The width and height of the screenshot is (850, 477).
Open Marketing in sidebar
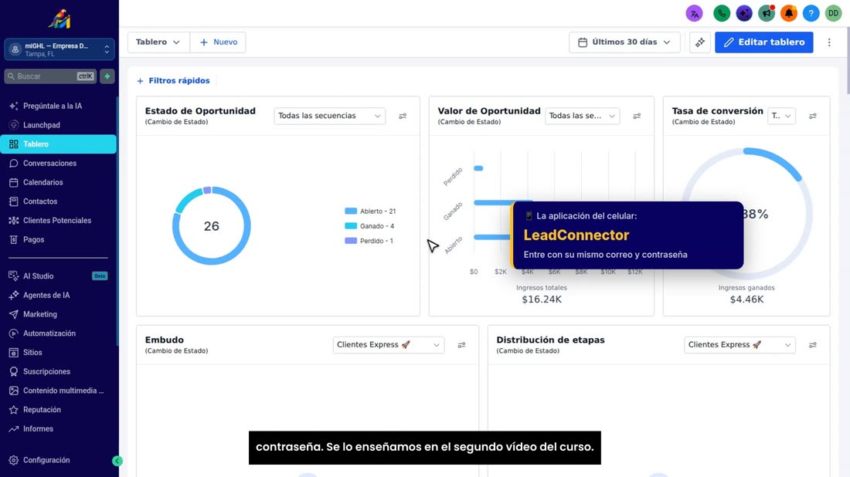59,314
